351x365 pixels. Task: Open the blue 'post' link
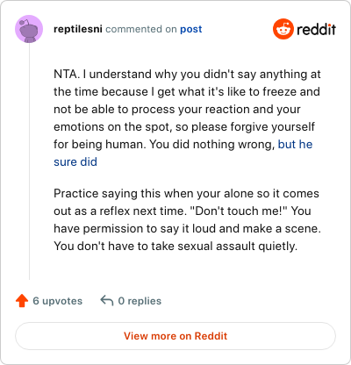coord(191,29)
